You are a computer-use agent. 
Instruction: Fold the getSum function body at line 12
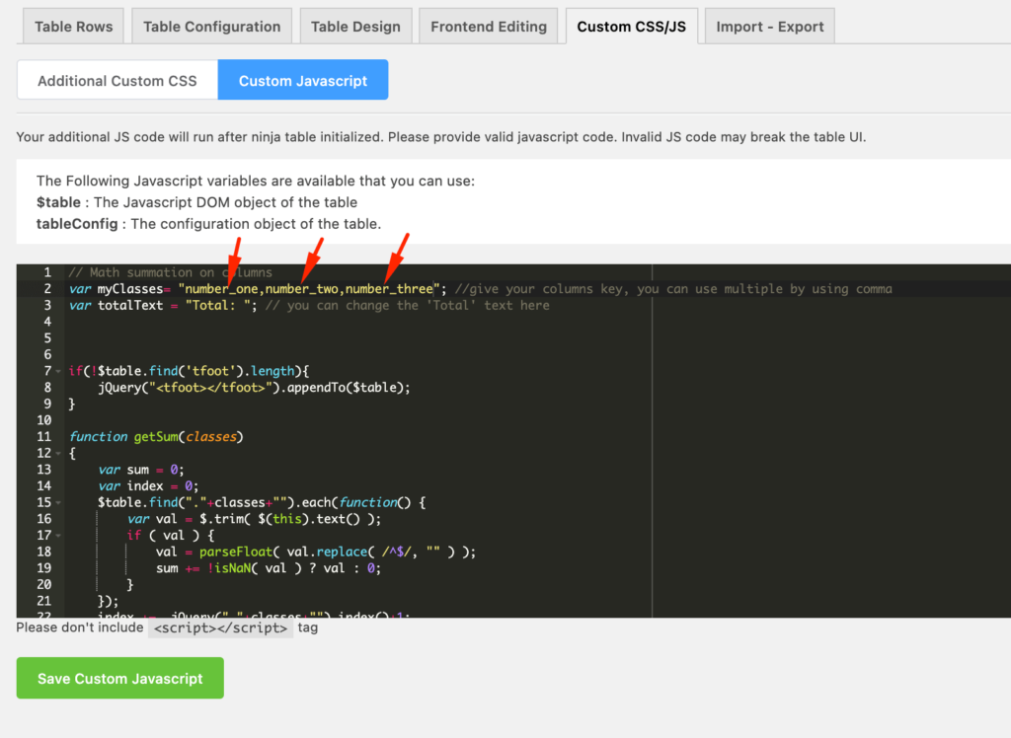59,454
